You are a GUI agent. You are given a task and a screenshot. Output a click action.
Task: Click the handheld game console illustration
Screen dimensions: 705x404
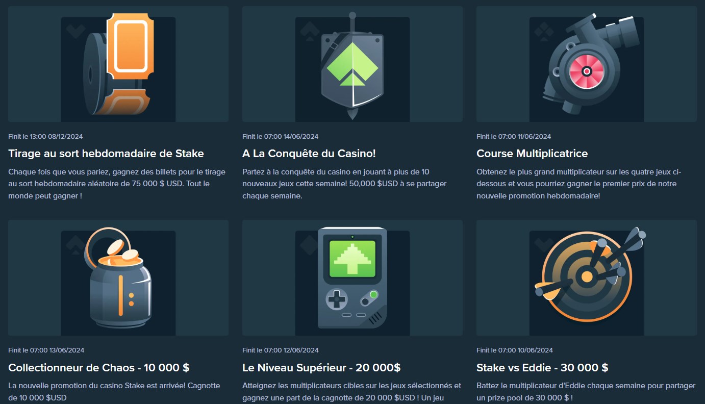[352, 277]
